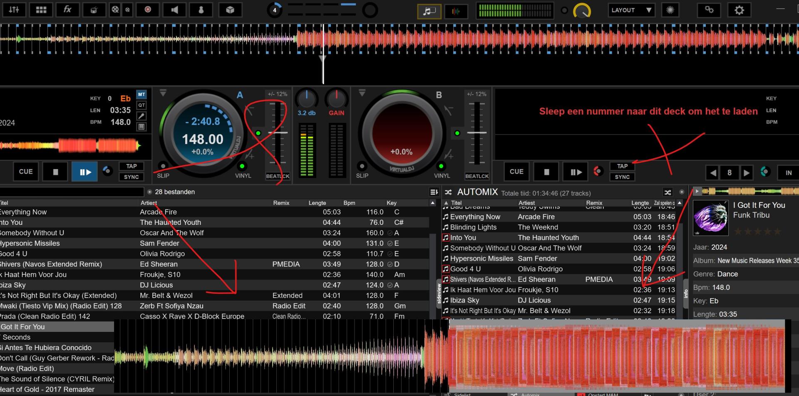Sort file list by Key column

coord(391,203)
